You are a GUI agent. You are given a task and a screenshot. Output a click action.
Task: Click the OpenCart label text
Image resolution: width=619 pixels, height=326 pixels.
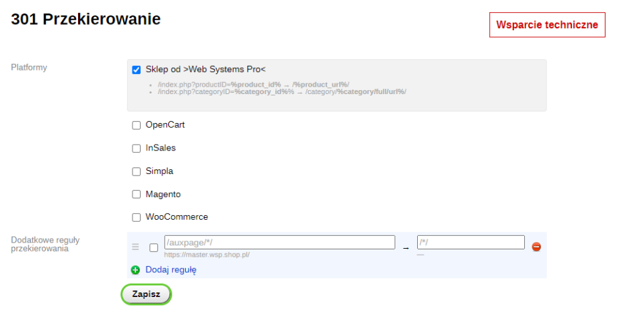(x=165, y=125)
